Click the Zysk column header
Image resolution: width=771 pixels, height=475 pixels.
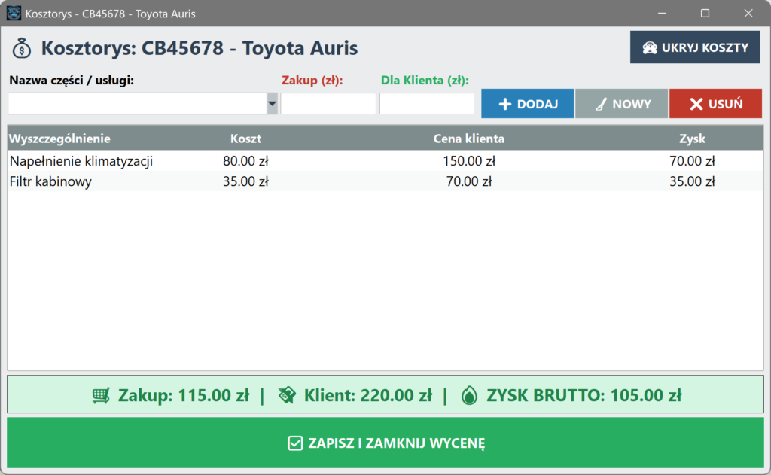[692, 139]
